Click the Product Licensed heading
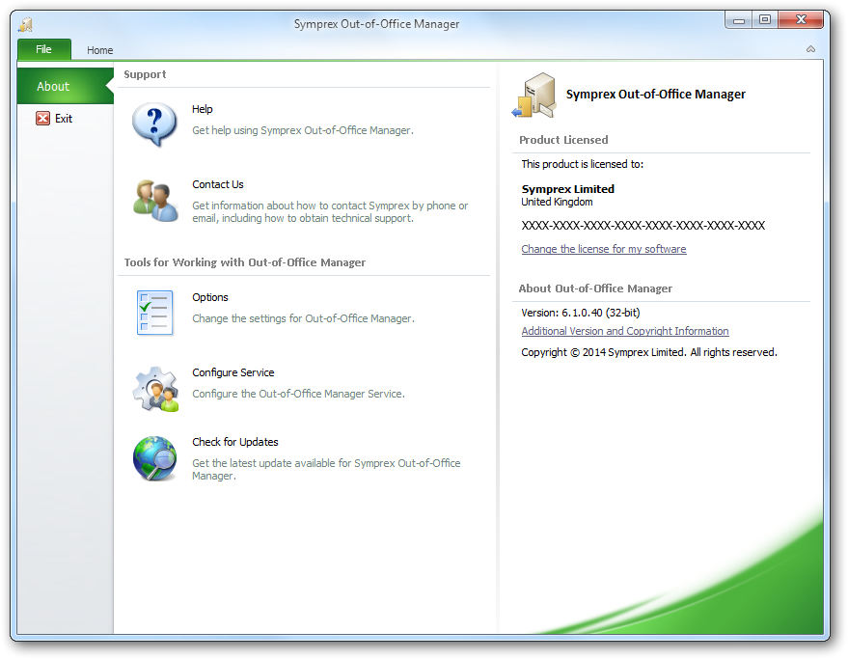Screen dimensions: 848x659 click(x=563, y=140)
